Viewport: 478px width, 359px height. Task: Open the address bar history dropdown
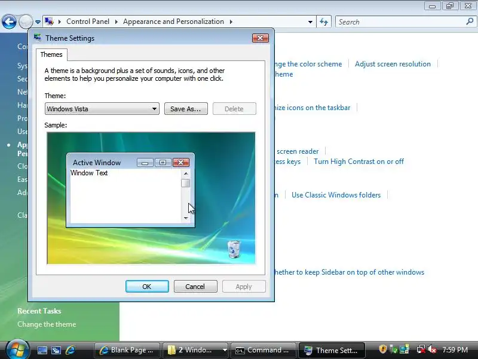[x=310, y=22]
